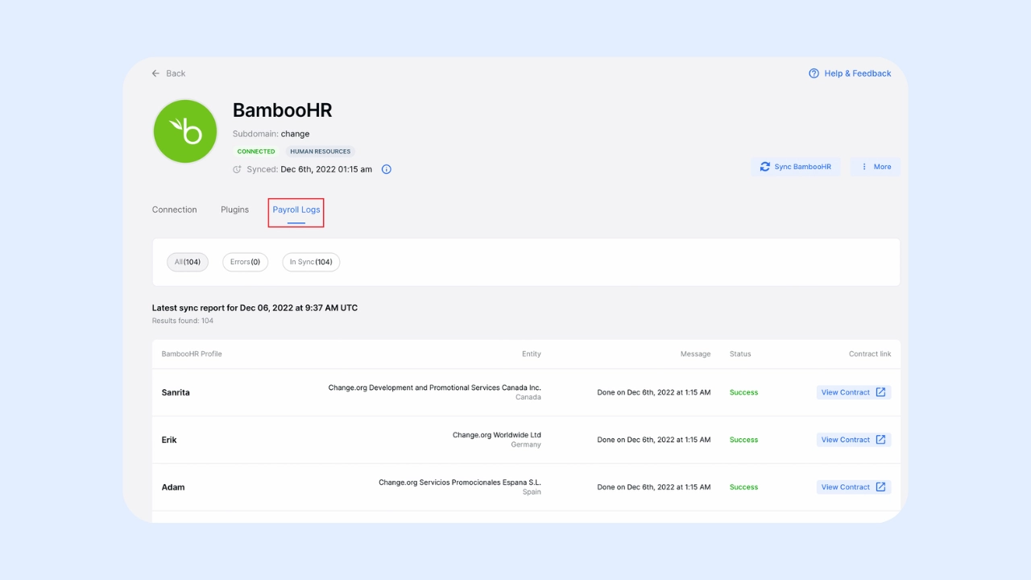1031x580 pixels.
Task: Filter logs by In Sync (104)
Action: (311, 262)
